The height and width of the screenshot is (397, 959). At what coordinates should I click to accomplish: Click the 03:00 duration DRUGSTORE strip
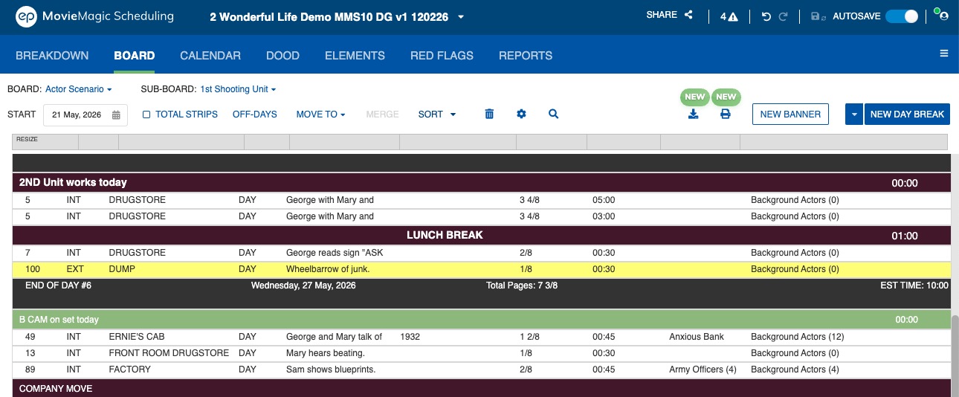point(482,216)
